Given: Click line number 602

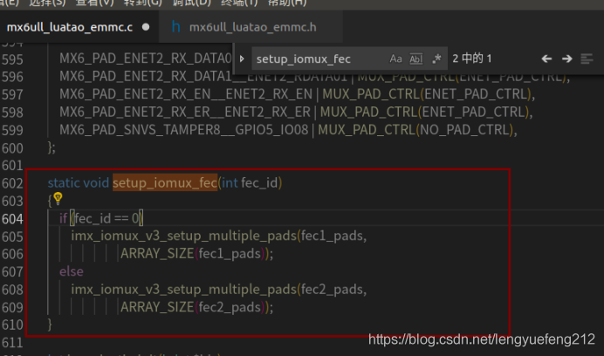Looking at the screenshot, I should pyautogui.click(x=13, y=183).
